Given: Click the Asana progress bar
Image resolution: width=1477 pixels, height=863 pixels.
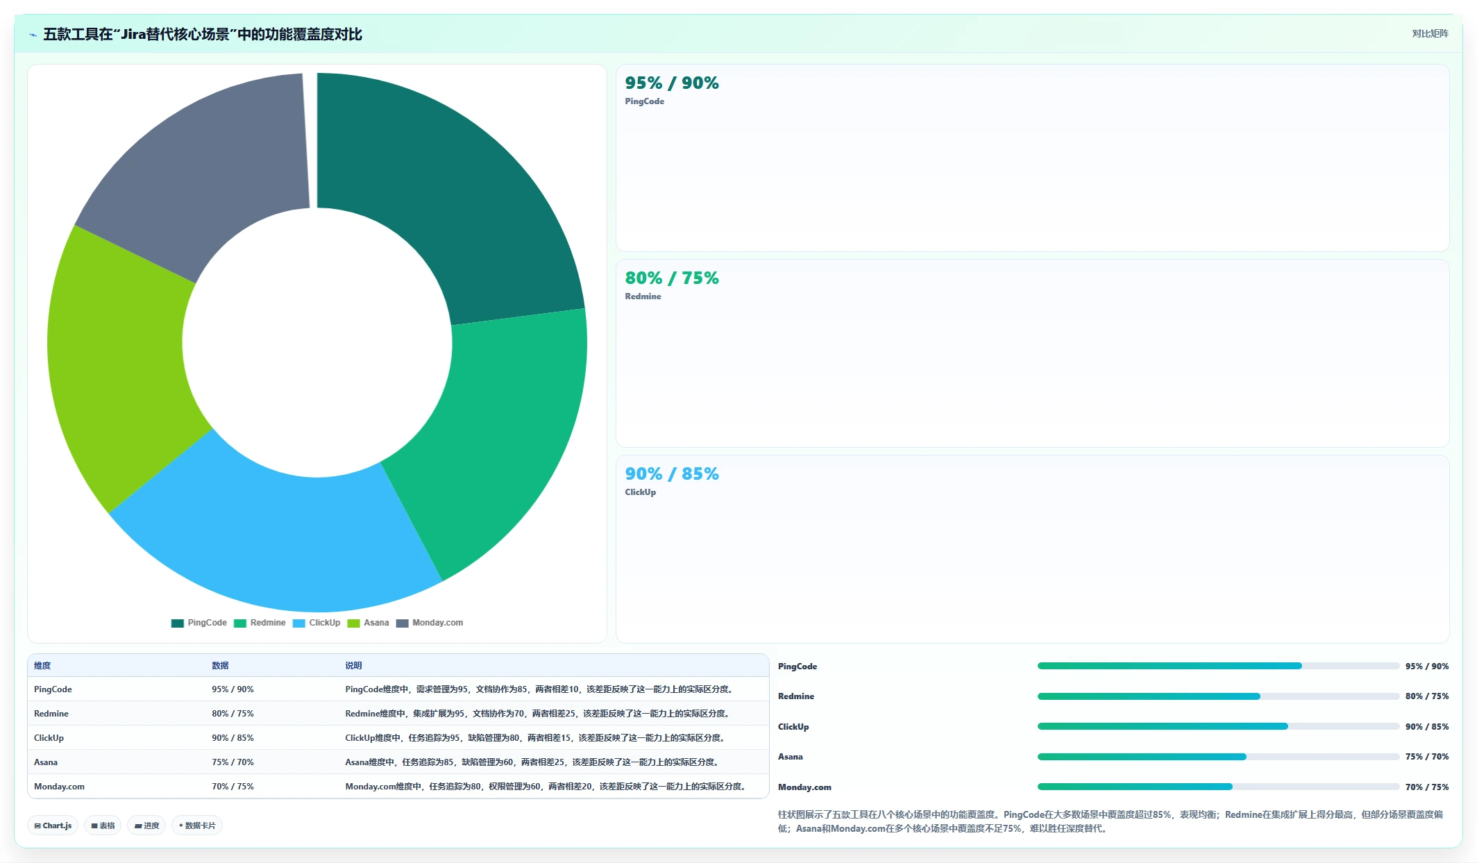Looking at the screenshot, I should [1218, 757].
